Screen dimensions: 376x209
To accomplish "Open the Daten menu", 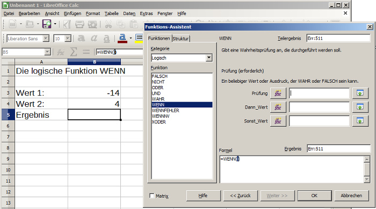I will point(129,13).
